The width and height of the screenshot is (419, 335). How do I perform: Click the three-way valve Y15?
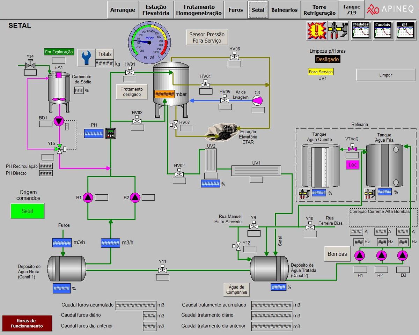(60, 148)
